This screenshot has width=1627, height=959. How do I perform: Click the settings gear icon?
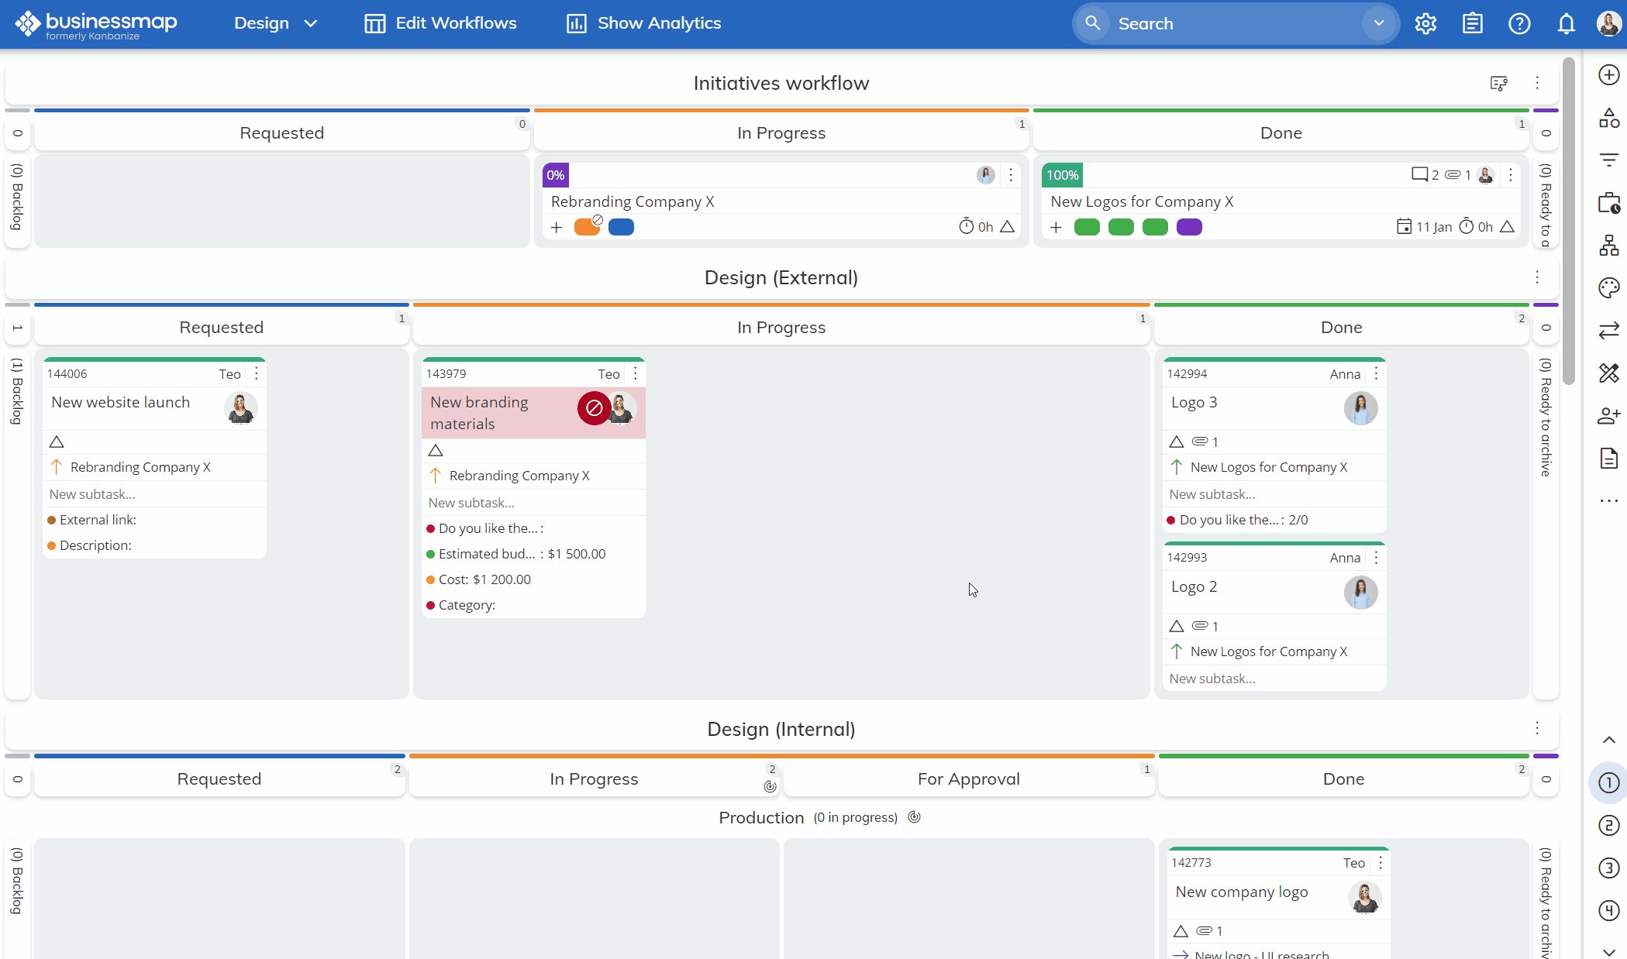coord(1425,24)
